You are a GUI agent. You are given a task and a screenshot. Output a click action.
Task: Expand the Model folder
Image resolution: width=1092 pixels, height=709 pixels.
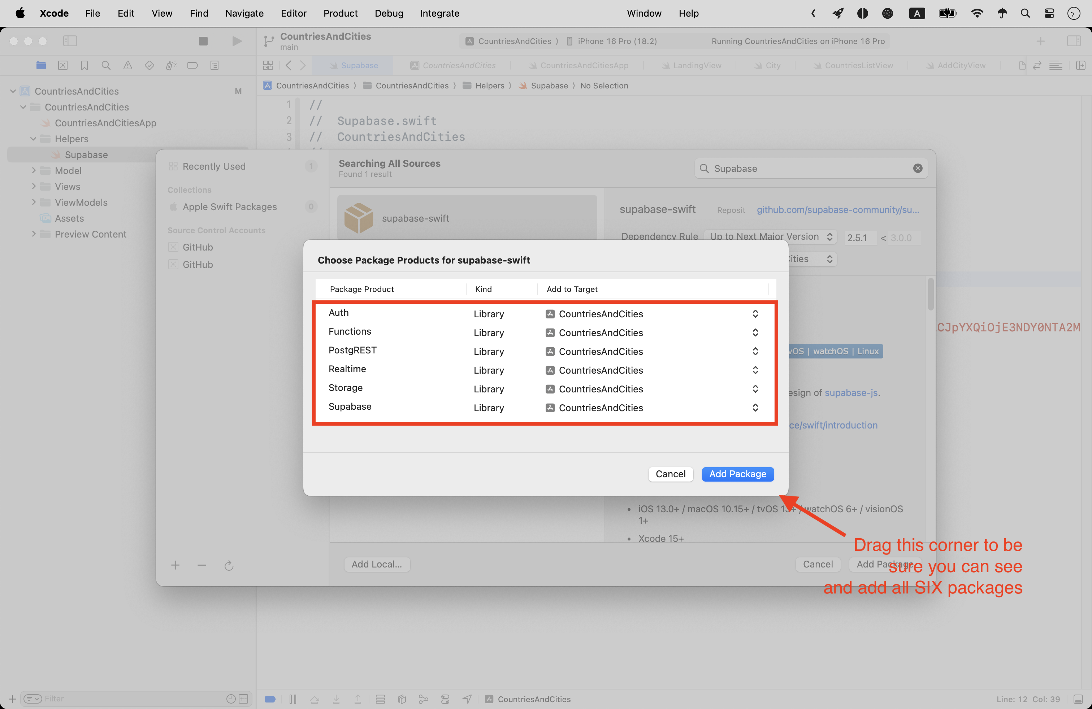click(x=34, y=171)
